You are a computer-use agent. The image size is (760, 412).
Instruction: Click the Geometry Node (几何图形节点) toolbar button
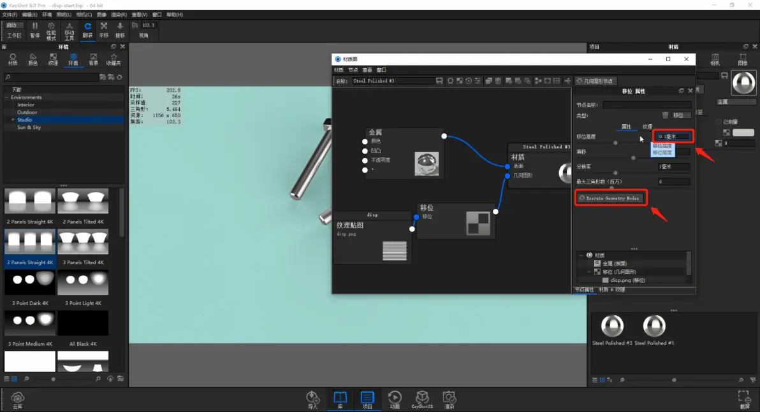596,81
